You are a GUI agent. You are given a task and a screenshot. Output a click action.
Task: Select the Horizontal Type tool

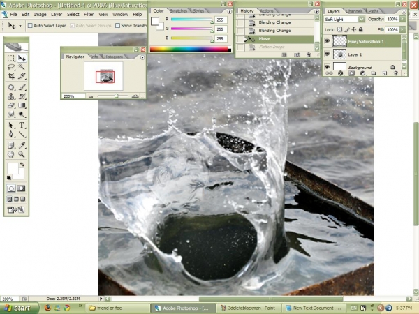point(22,125)
